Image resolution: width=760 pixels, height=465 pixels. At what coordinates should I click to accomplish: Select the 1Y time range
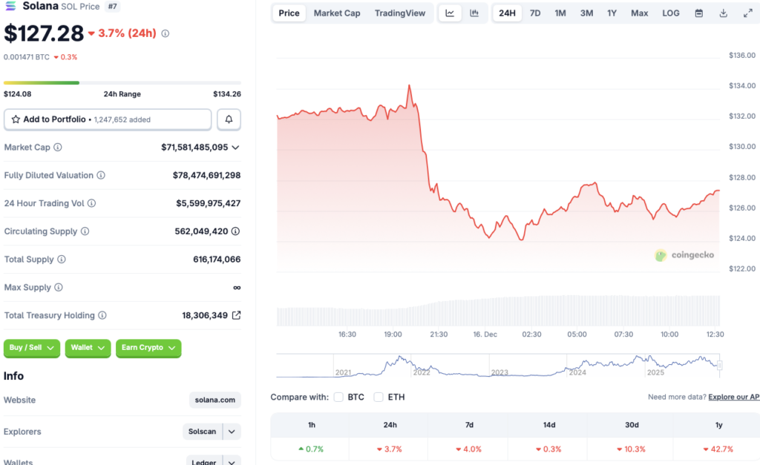pyautogui.click(x=613, y=13)
